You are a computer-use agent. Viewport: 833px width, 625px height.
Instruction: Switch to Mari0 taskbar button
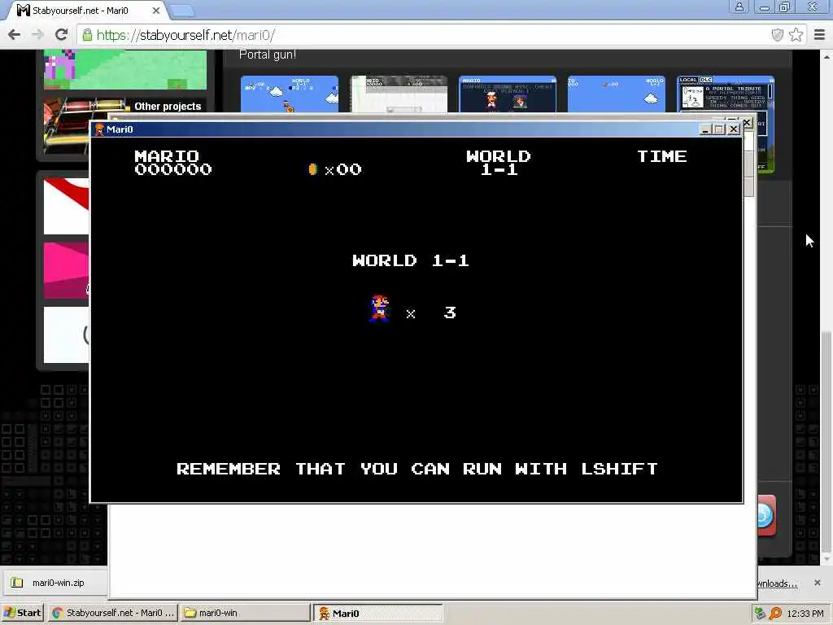(x=377, y=614)
